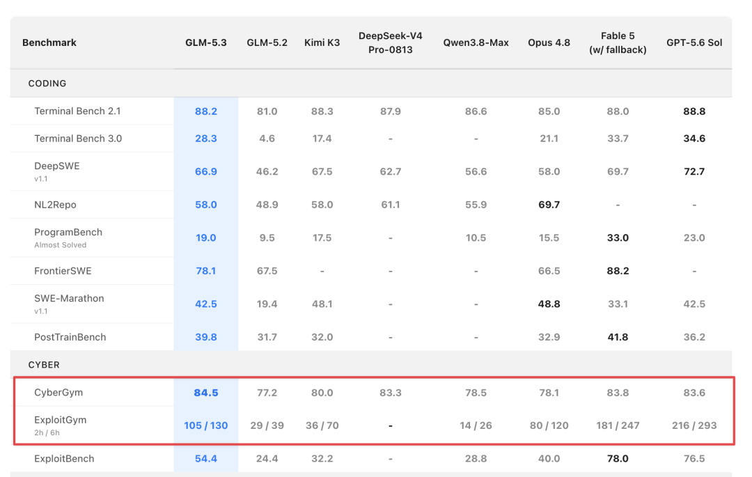The width and height of the screenshot is (752, 477).
Task: Select GPT-5.6 Sol ExploitBench score 76.5
Action: pyautogui.click(x=694, y=459)
